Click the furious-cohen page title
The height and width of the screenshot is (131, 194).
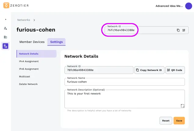pos(36,30)
